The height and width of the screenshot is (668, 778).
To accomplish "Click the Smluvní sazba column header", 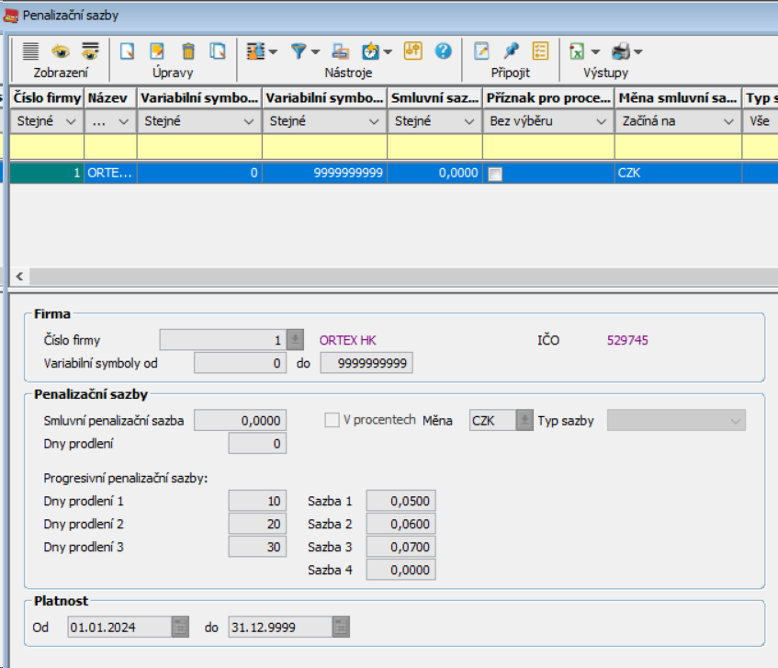I will [434, 97].
